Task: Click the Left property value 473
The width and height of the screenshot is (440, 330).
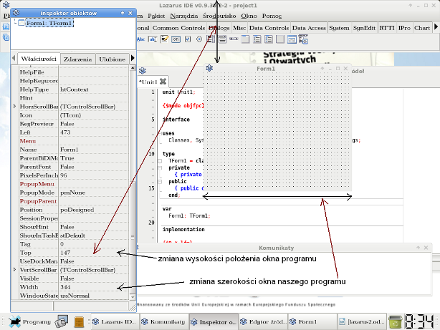Action: pos(94,132)
